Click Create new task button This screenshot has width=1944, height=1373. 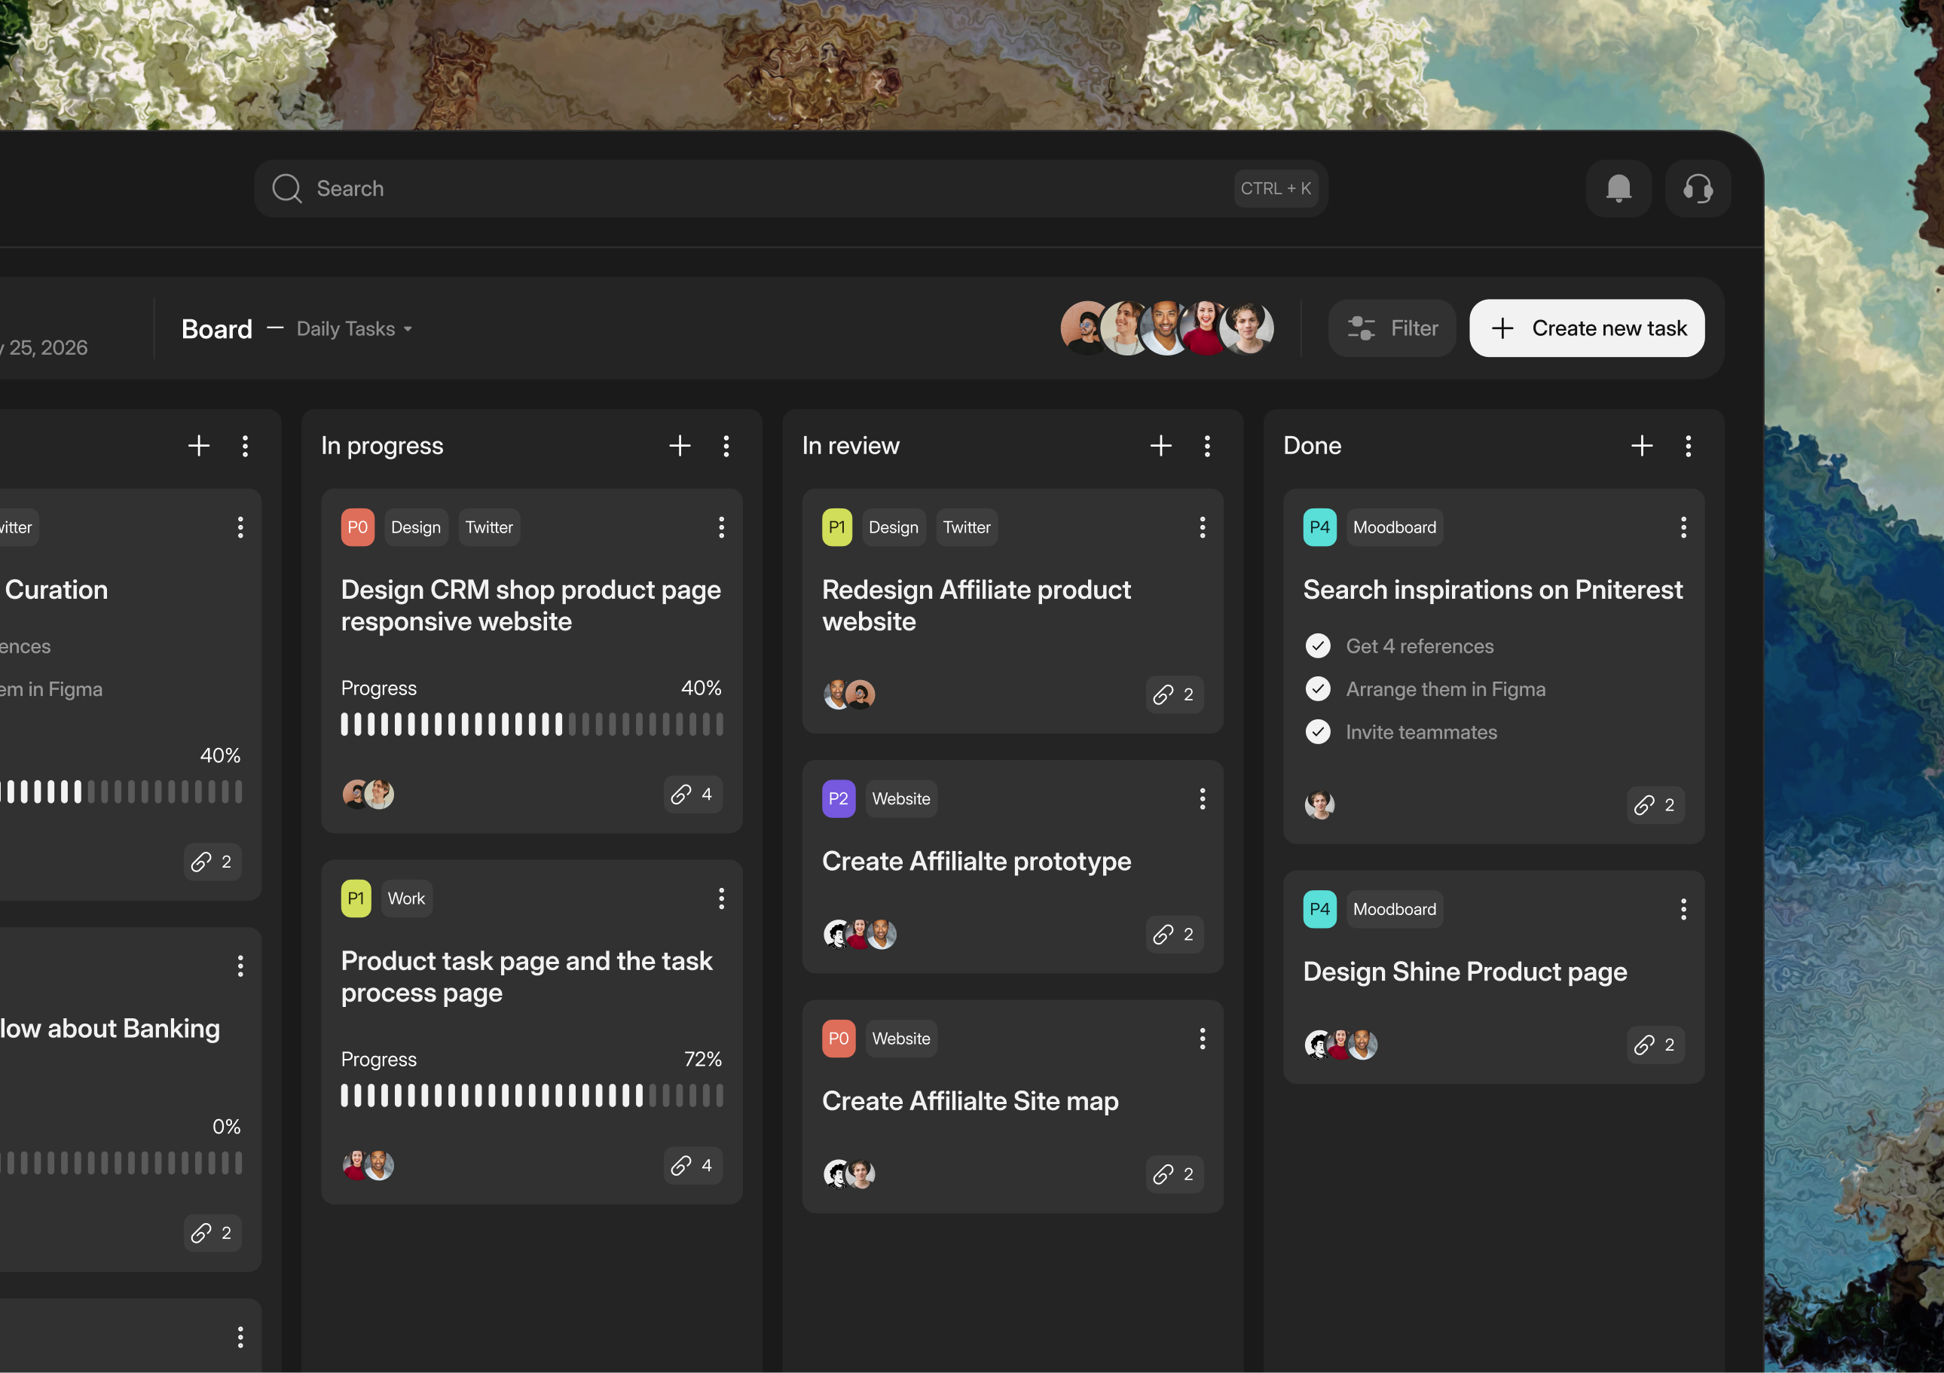pos(1586,328)
